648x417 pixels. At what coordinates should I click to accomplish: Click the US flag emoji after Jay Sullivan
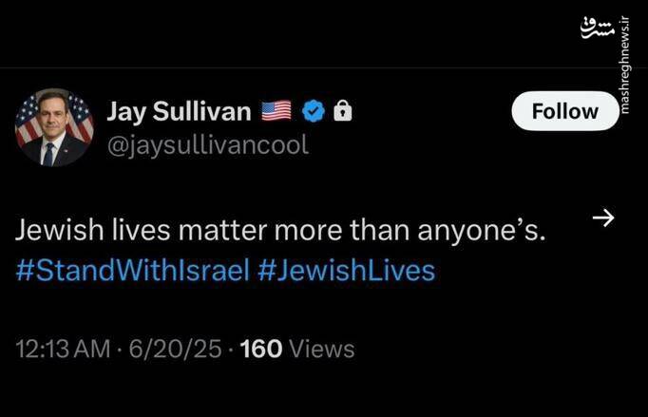tap(276, 111)
